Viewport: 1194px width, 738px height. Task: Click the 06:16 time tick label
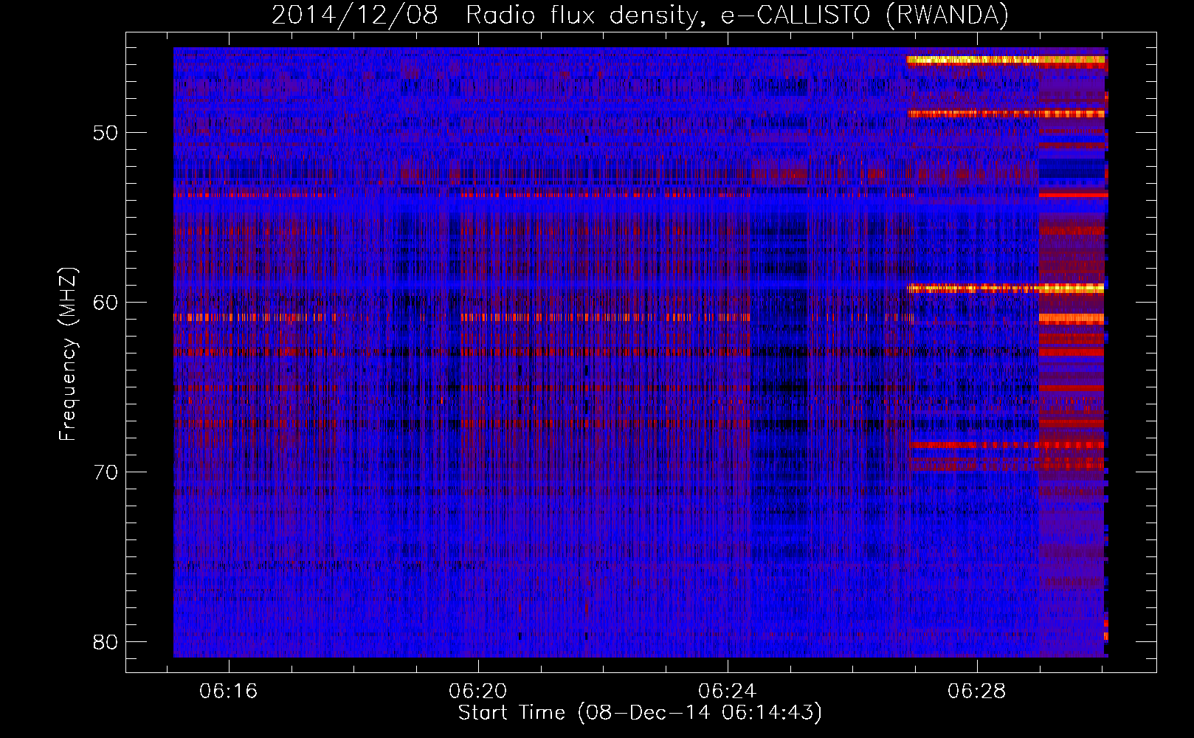229,692
